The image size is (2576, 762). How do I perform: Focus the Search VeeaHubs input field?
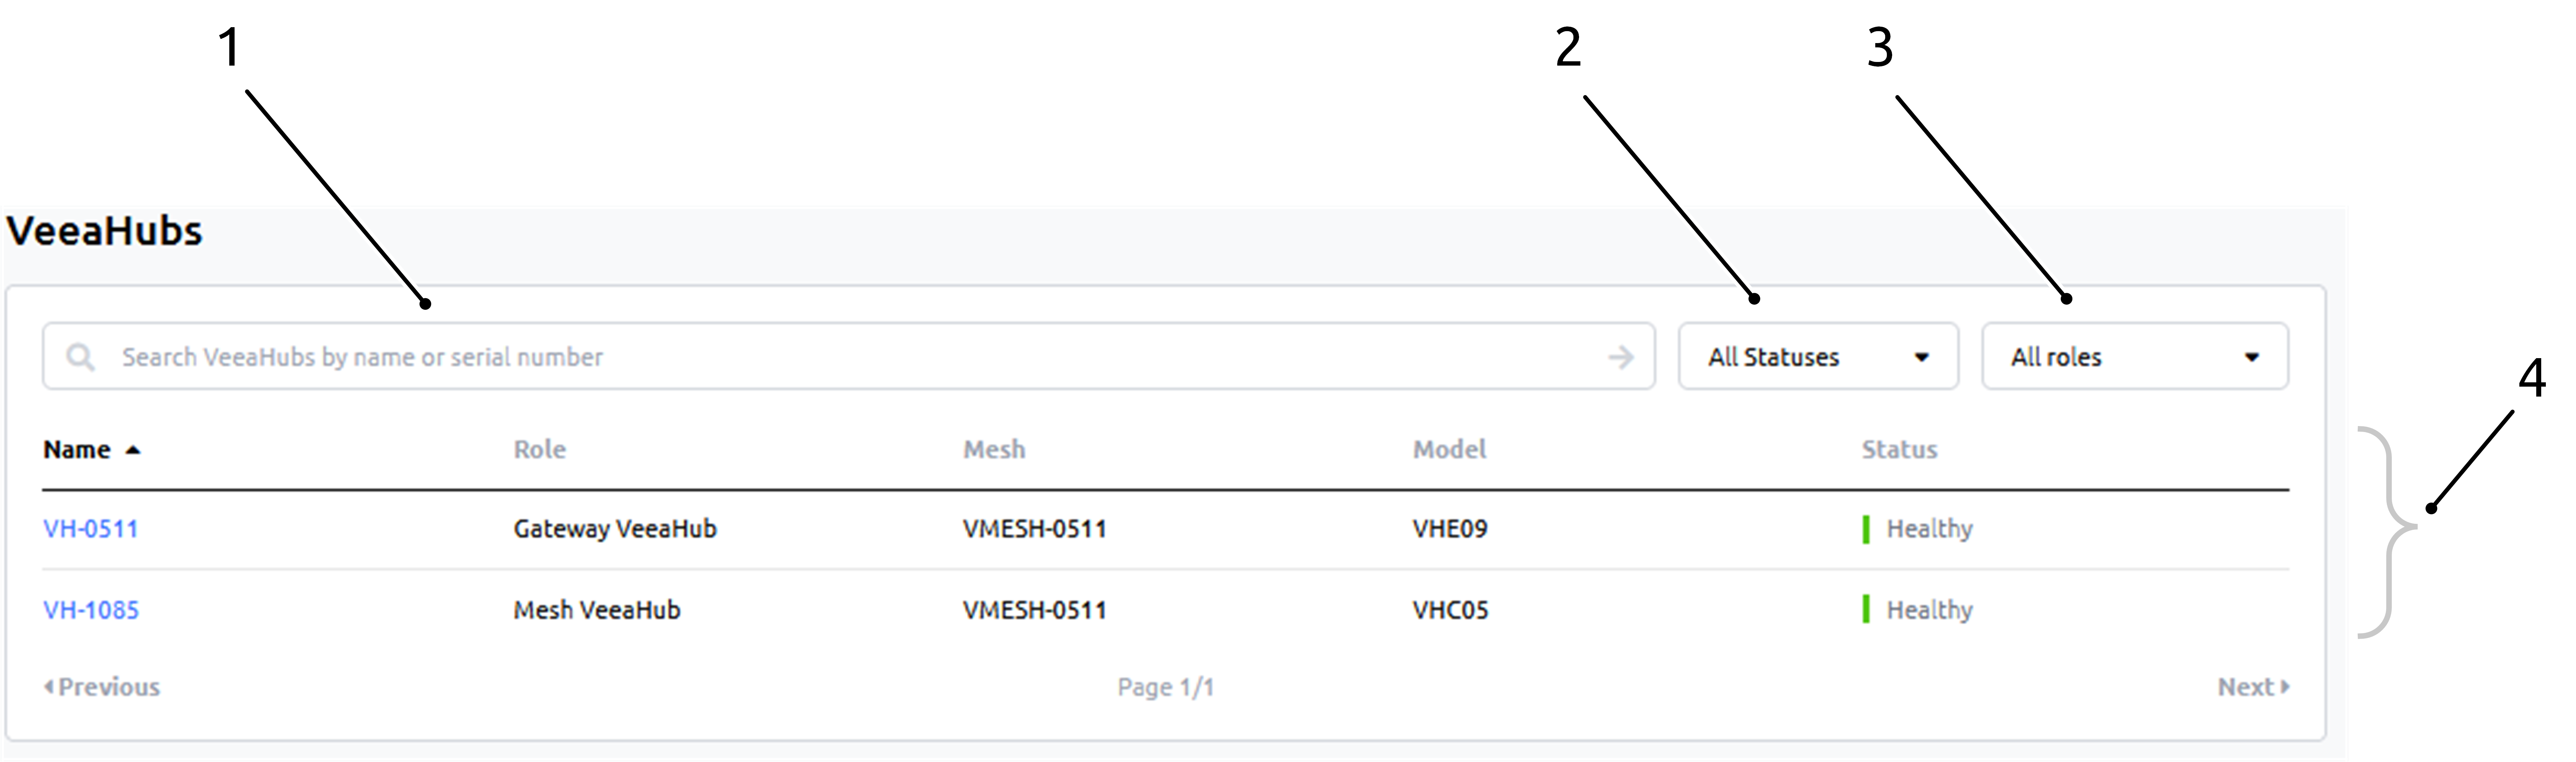click(800, 357)
